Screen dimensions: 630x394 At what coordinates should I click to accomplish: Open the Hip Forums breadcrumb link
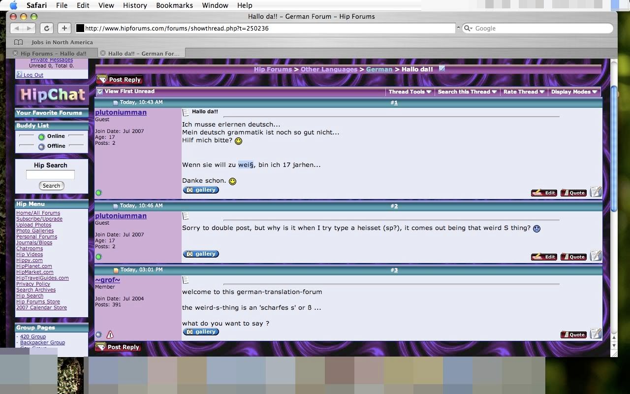point(273,69)
